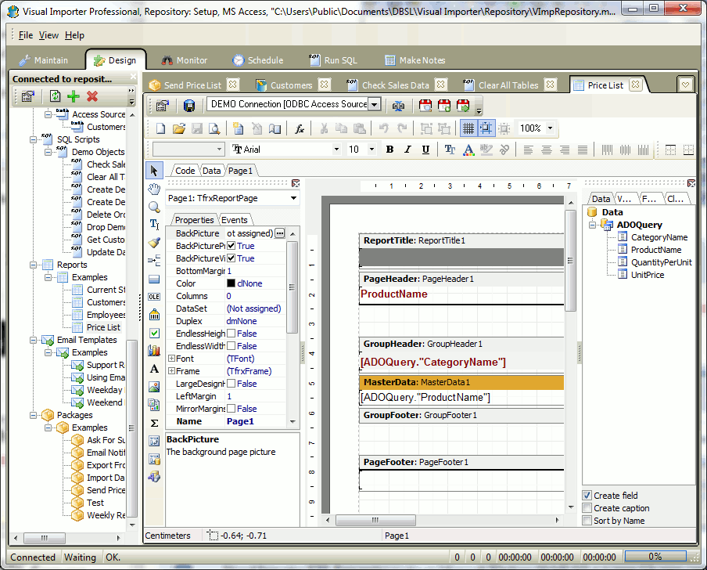Select the Hand tool in report designer
Screen dimensions: 707x570
tap(154, 189)
